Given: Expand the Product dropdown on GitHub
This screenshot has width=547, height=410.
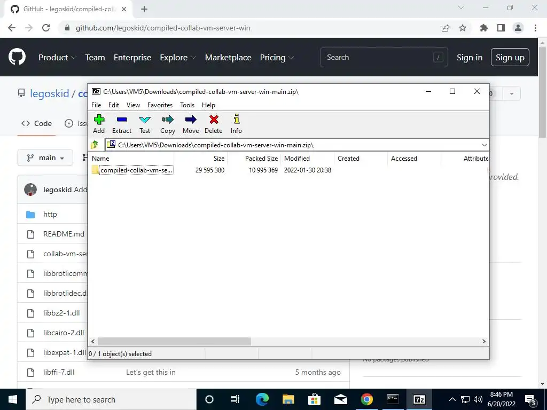Looking at the screenshot, I should 57,58.
